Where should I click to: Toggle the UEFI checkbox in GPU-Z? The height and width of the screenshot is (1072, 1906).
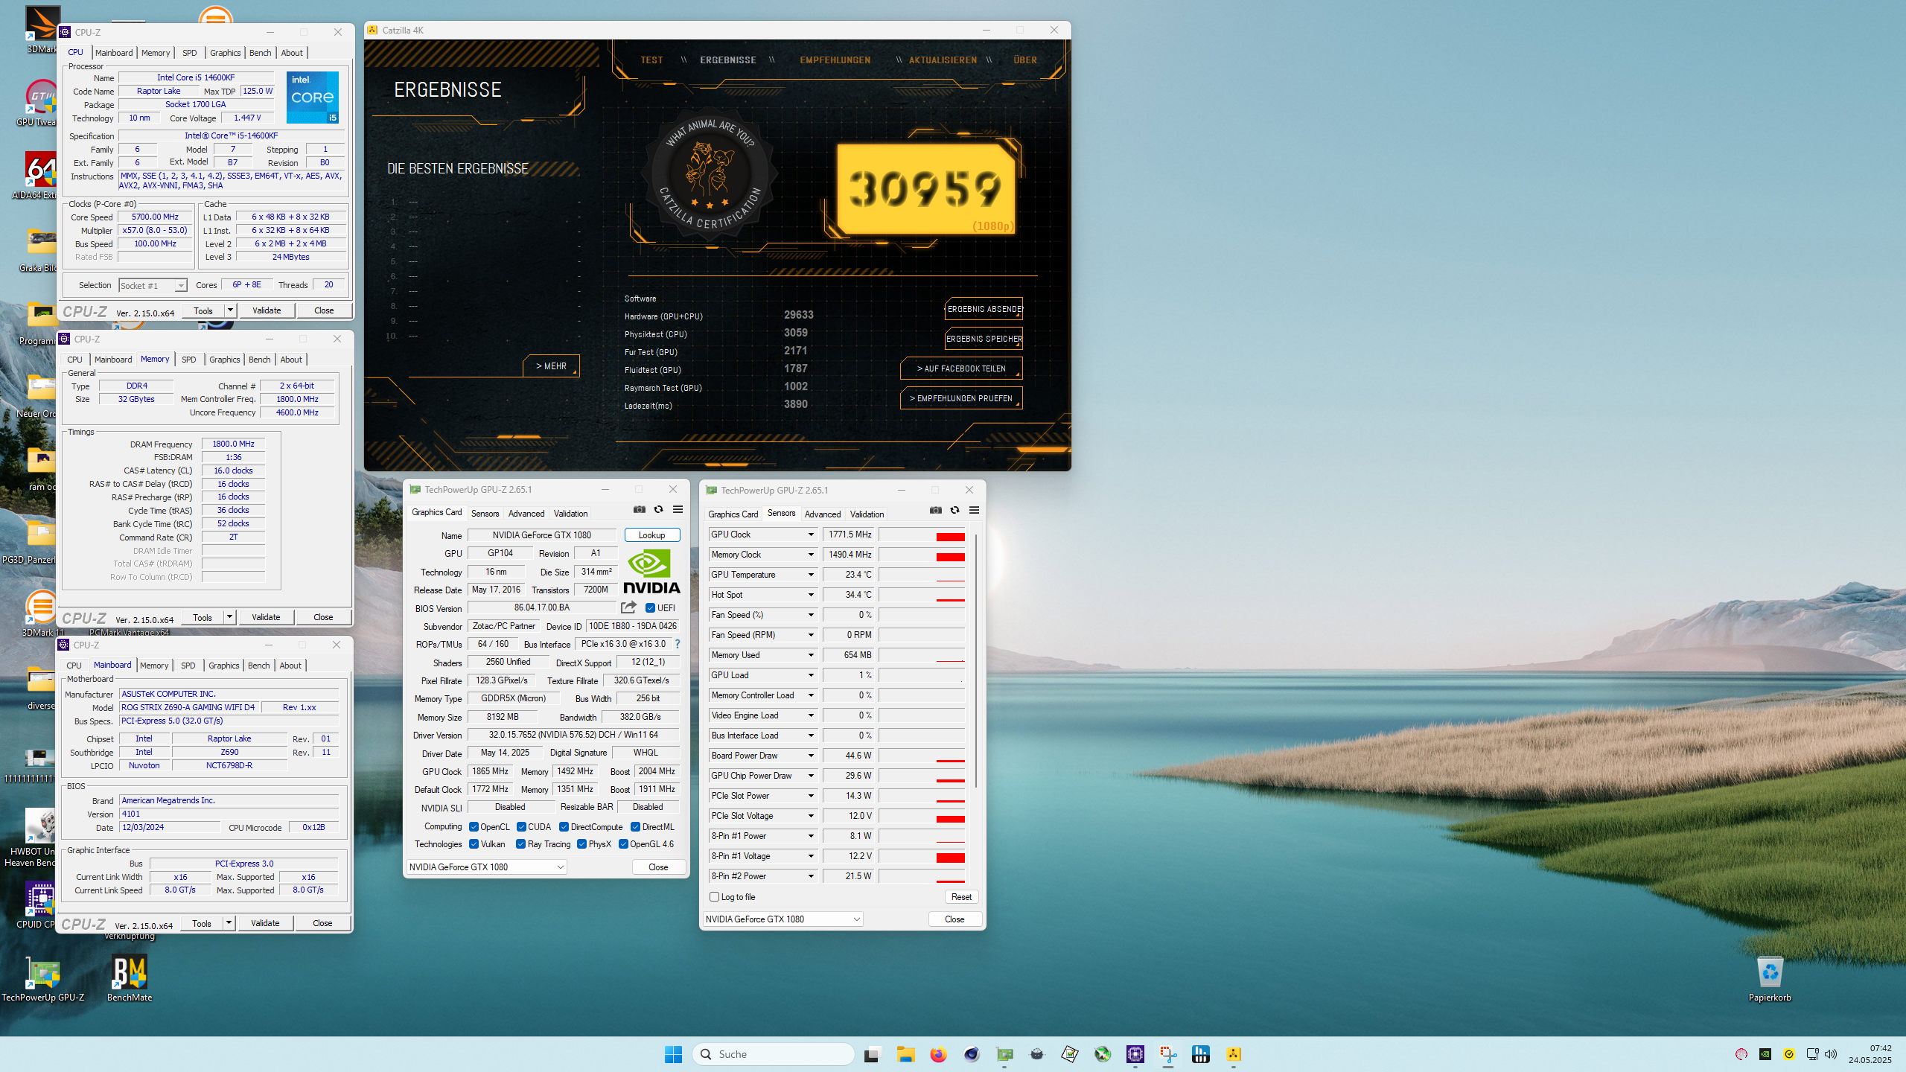(x=650, y=608)
